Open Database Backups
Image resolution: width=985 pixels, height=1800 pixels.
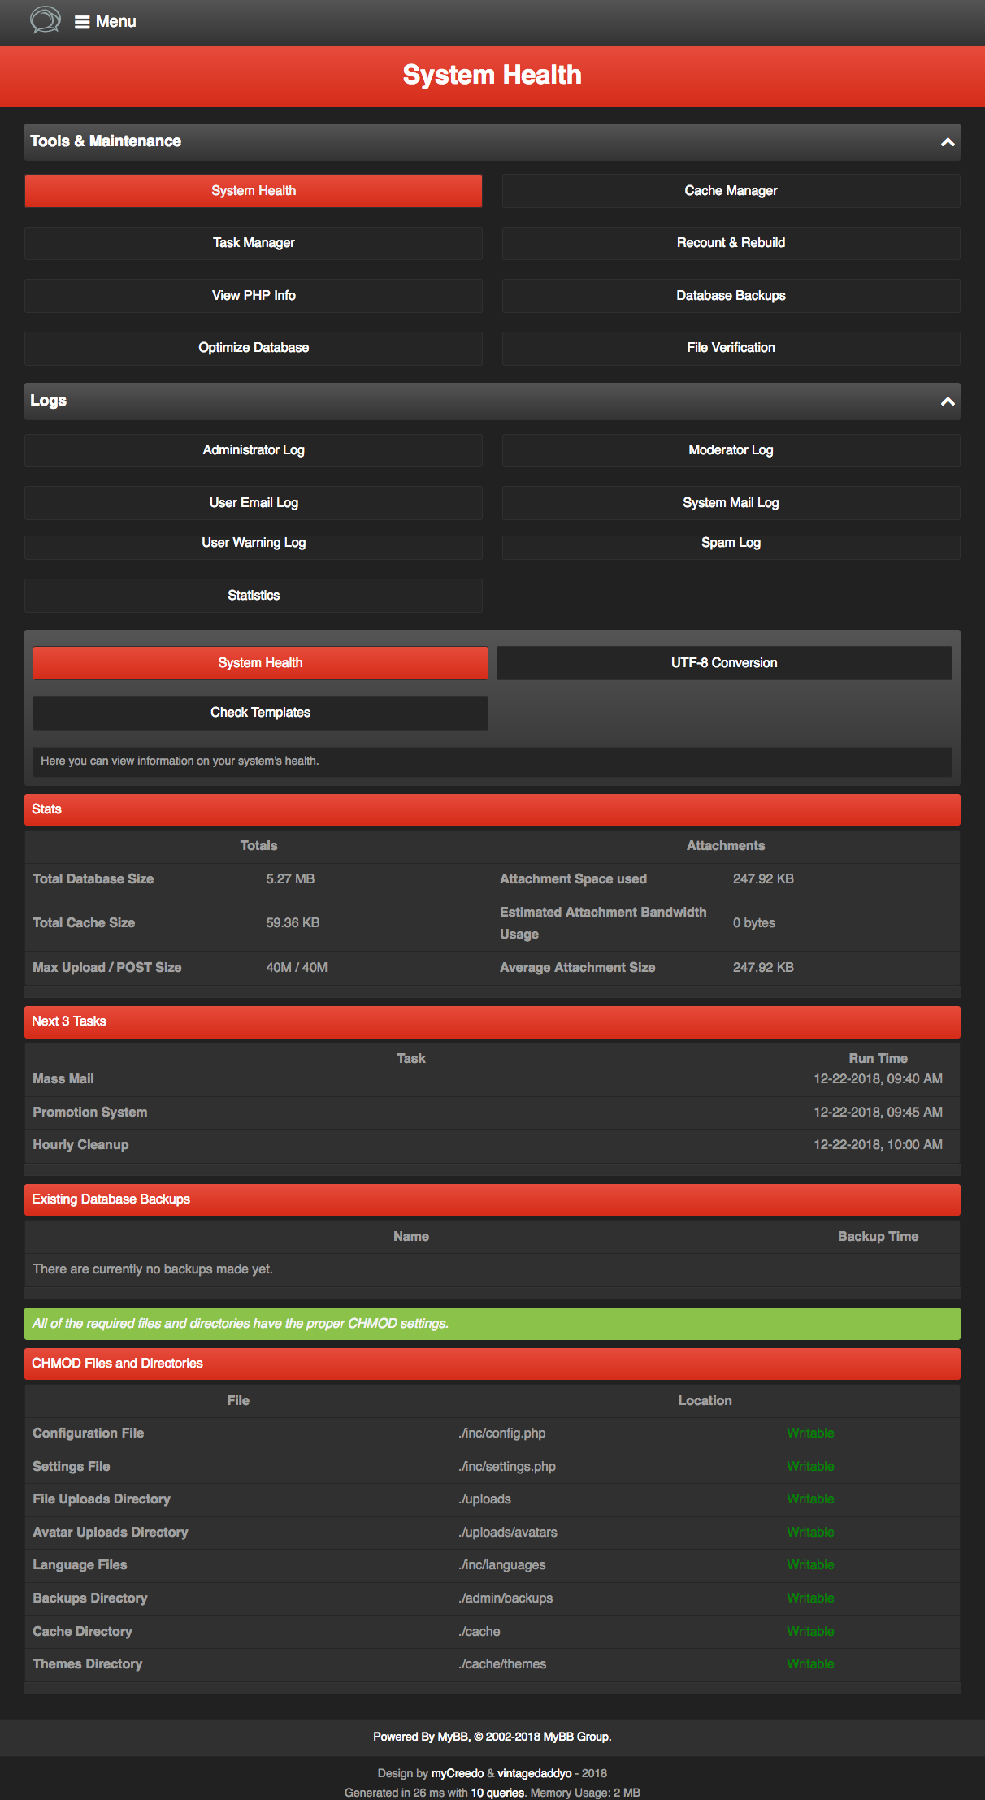click(x=731, y=296)
